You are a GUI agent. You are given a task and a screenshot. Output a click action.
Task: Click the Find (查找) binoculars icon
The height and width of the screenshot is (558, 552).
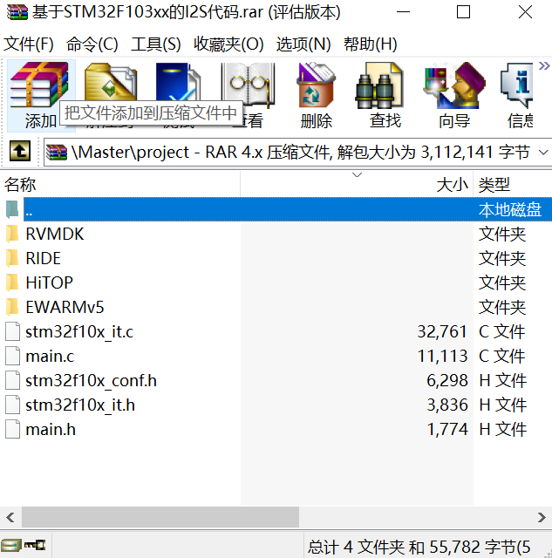[379, 85]
